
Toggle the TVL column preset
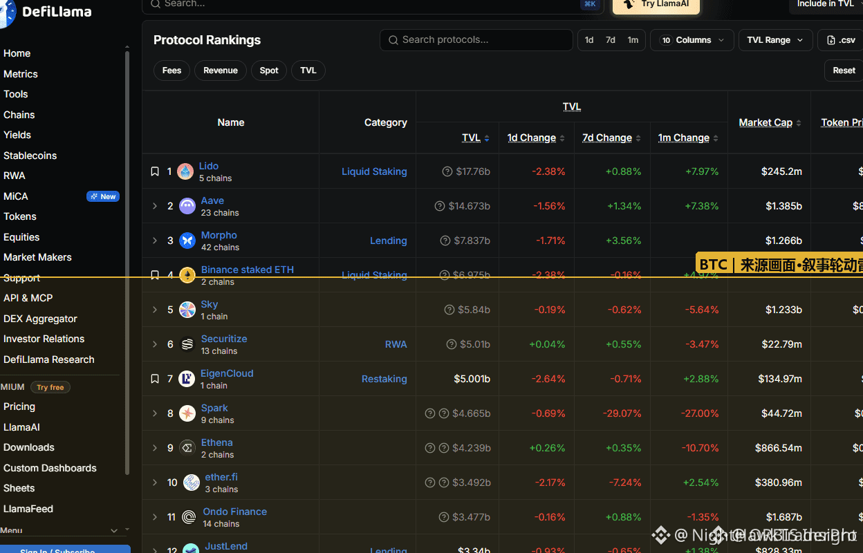[x=308, y=71]
